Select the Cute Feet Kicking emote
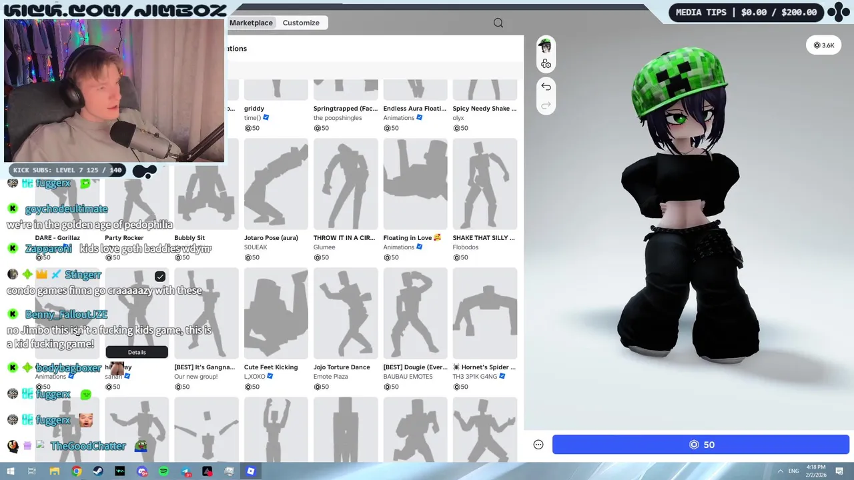 276,313
